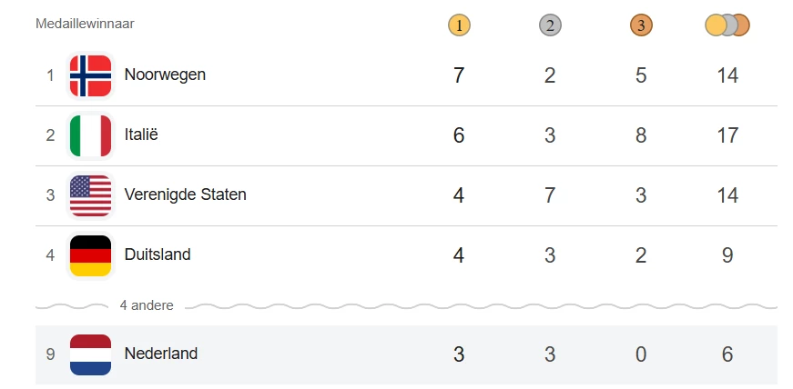This screenshot has height=389, width=793.
Task: Open the Italië country link
Action: 141,135
